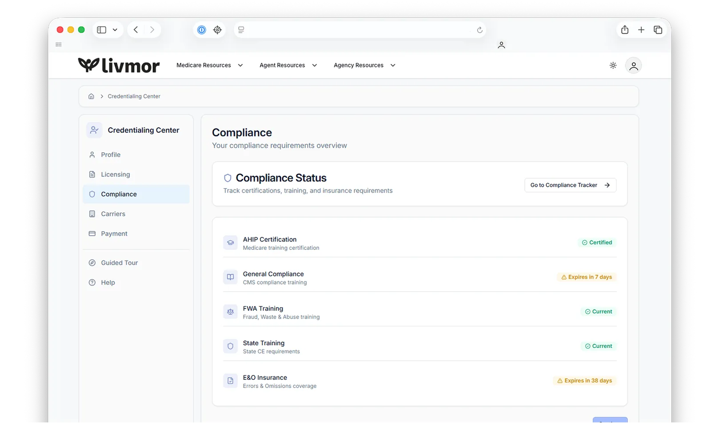The image size is (711, 434).
Task: Go forward in browser history
Action: (x=152, y=30)
